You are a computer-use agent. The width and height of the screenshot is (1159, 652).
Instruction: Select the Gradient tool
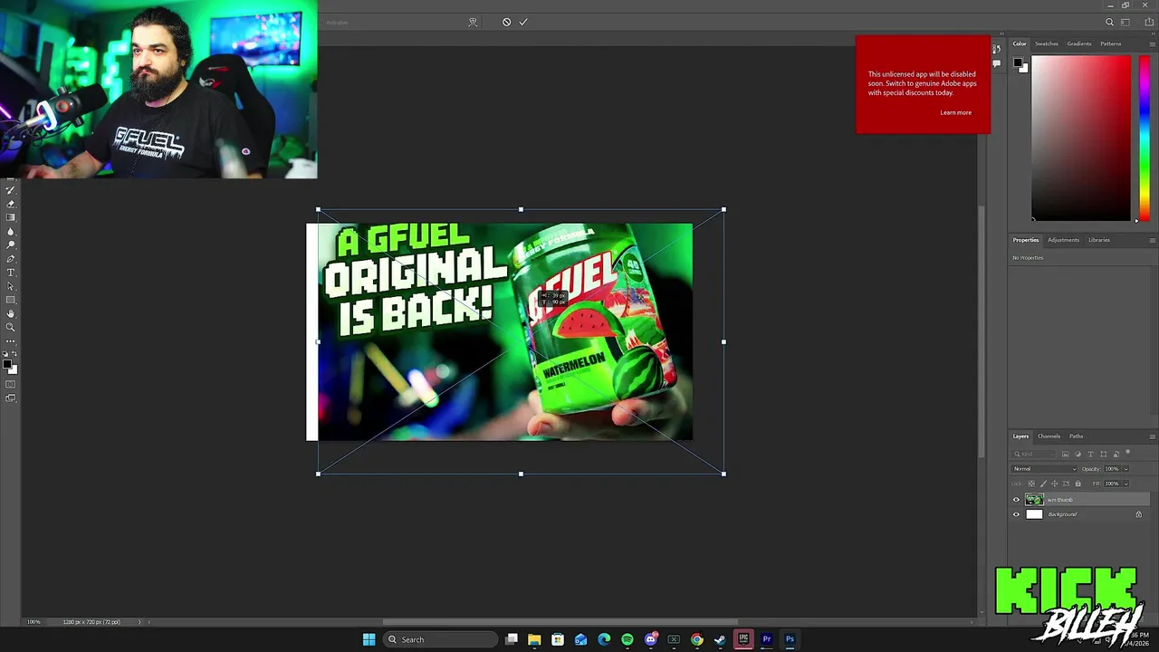click(11, 217)
